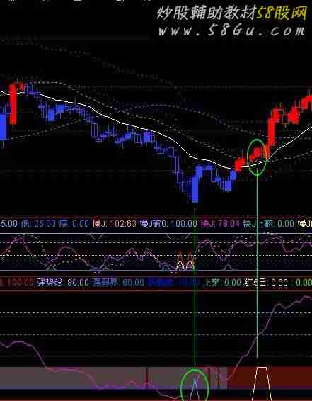The height and width of the screenshot is (401, 312).
Task: Click the 红5日 0.00 indicator label
Action: (x=266, y=283)
